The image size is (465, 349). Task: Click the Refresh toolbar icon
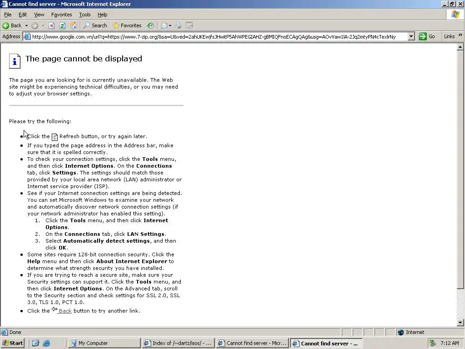click(62, 25)
